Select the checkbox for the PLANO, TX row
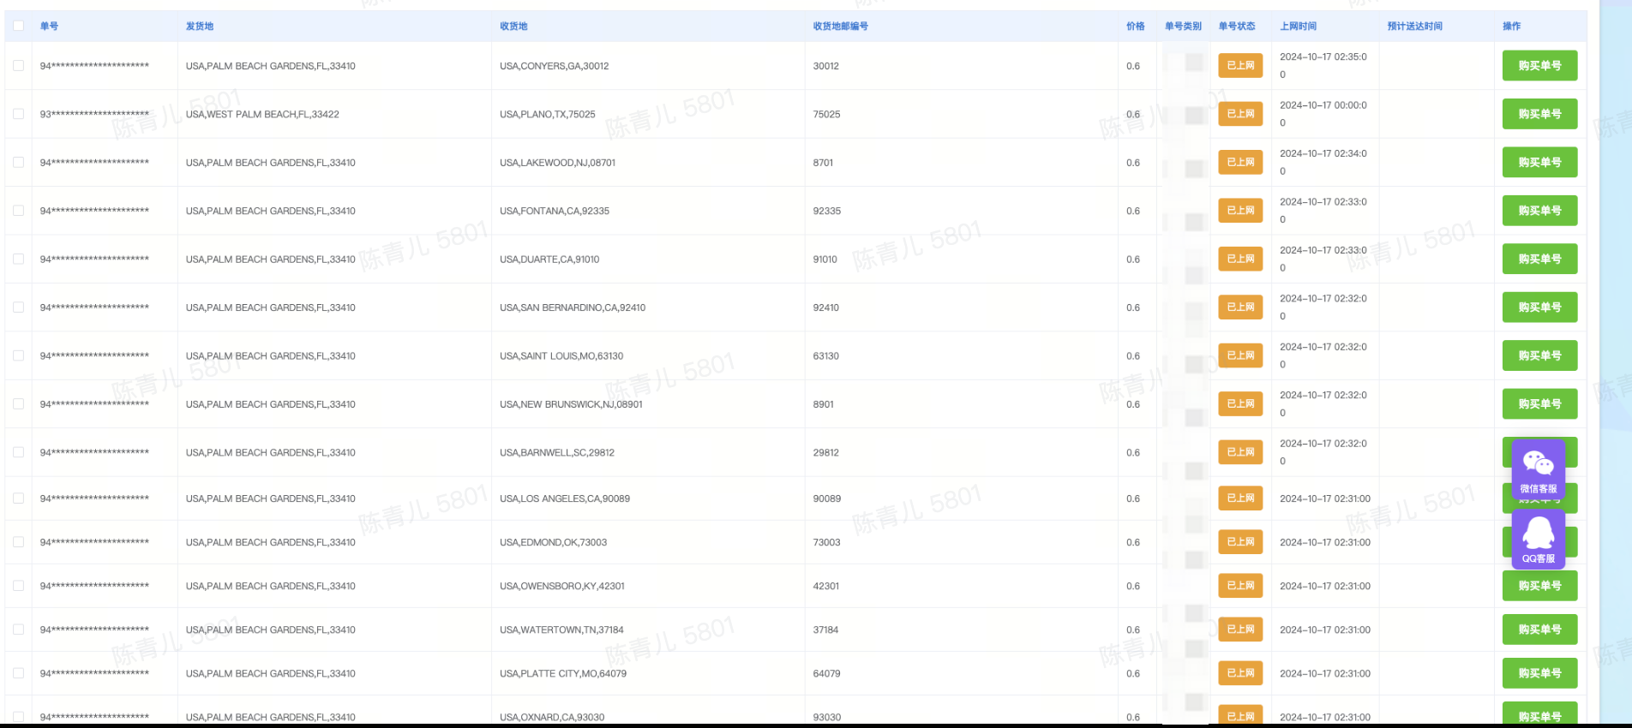Screen dimensions: 1632x728 pyautogui.click(x=18, y=114)
